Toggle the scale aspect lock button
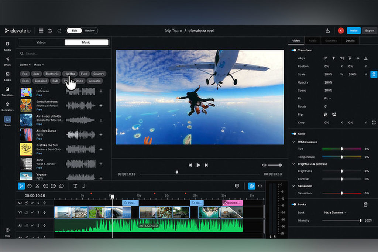 pos(374,74)
